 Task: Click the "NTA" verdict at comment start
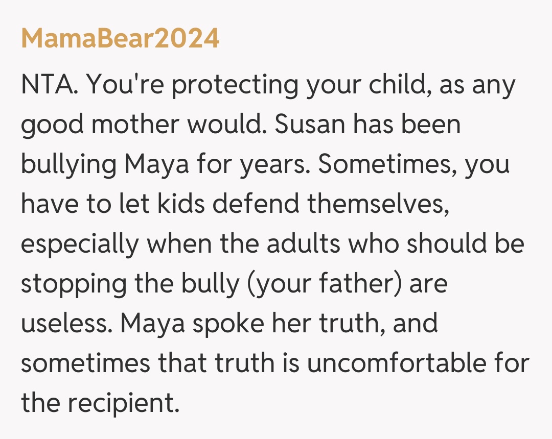tap(49, 86)
